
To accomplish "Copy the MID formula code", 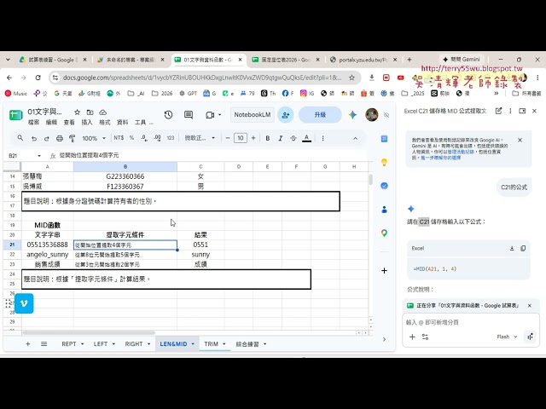I will click(x=523, y=248).
